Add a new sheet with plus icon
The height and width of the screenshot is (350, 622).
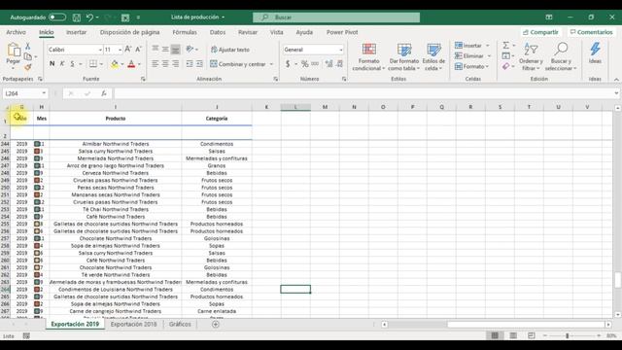[x=216, y=324]
